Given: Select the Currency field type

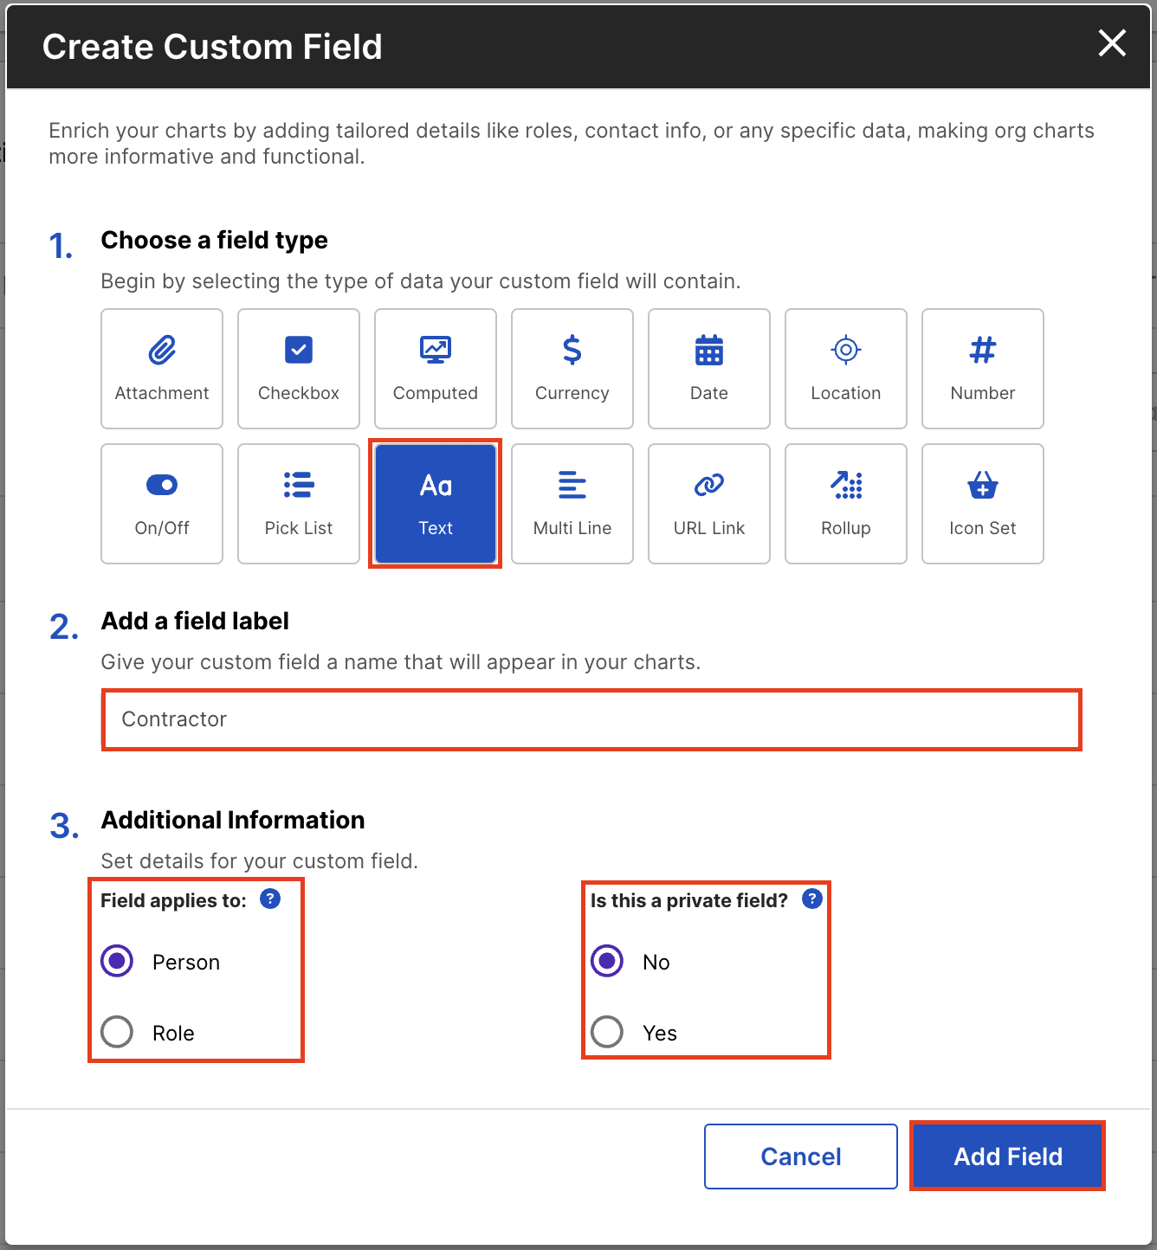Looking at the screenshot, I should pyautogui.click(x=572, y=368).
